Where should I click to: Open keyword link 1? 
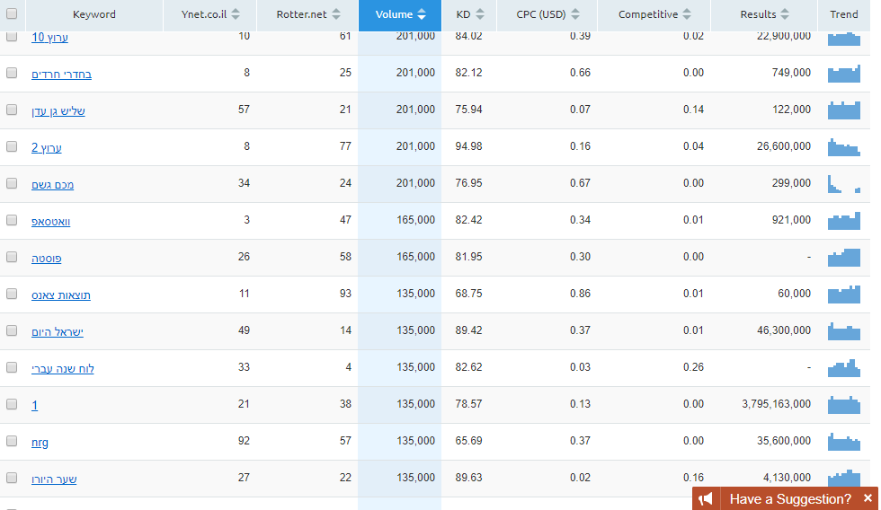(x=34, y=406)
